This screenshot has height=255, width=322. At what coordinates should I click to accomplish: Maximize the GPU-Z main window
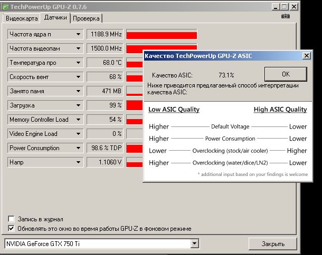coord(285,7)
